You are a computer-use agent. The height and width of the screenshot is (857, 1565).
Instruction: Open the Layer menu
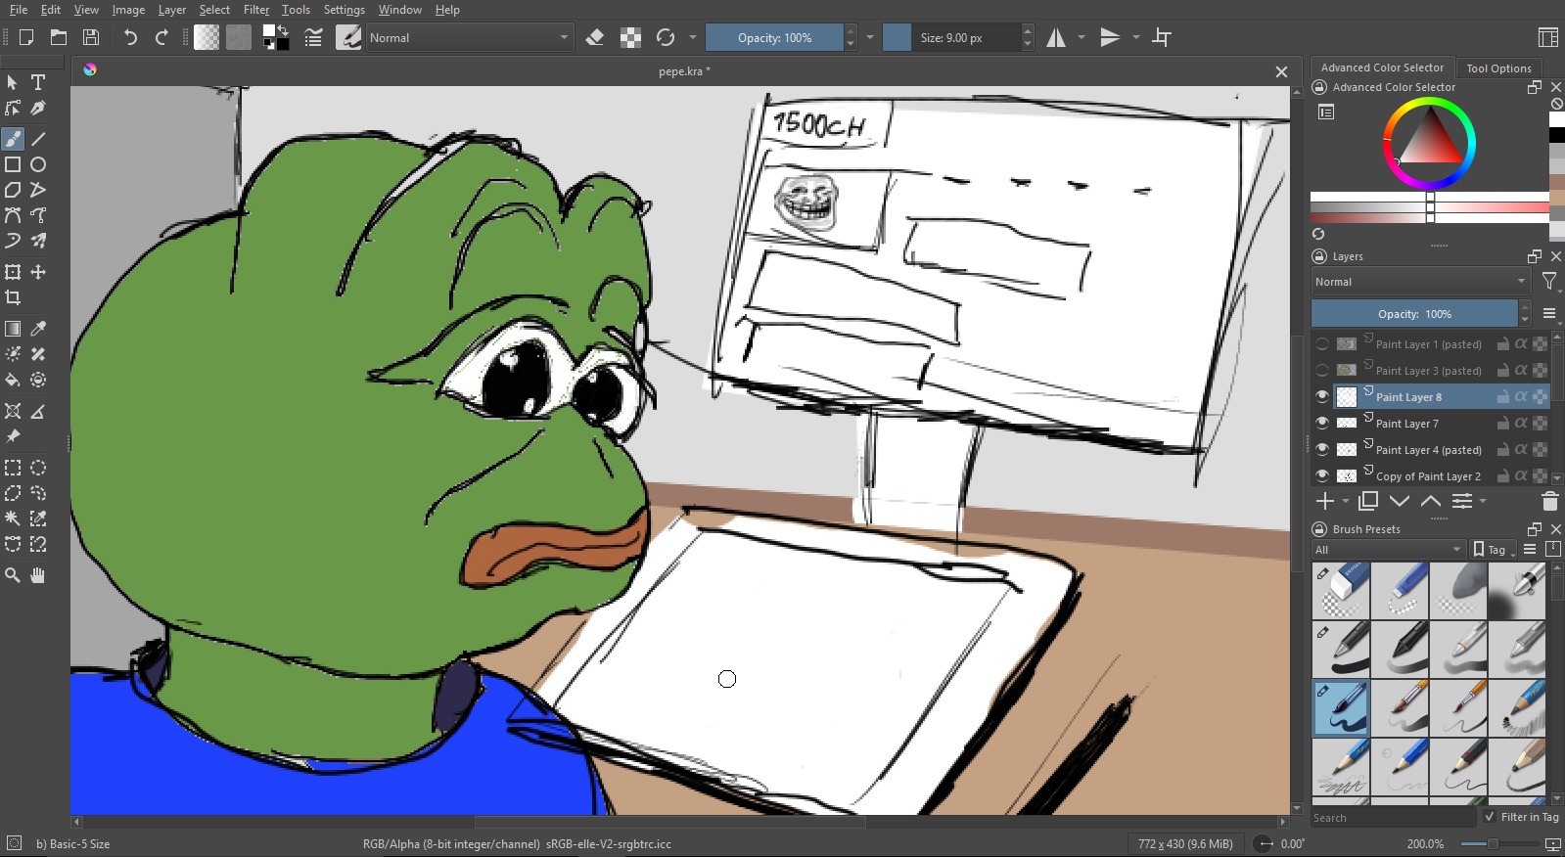pos(171,10)
